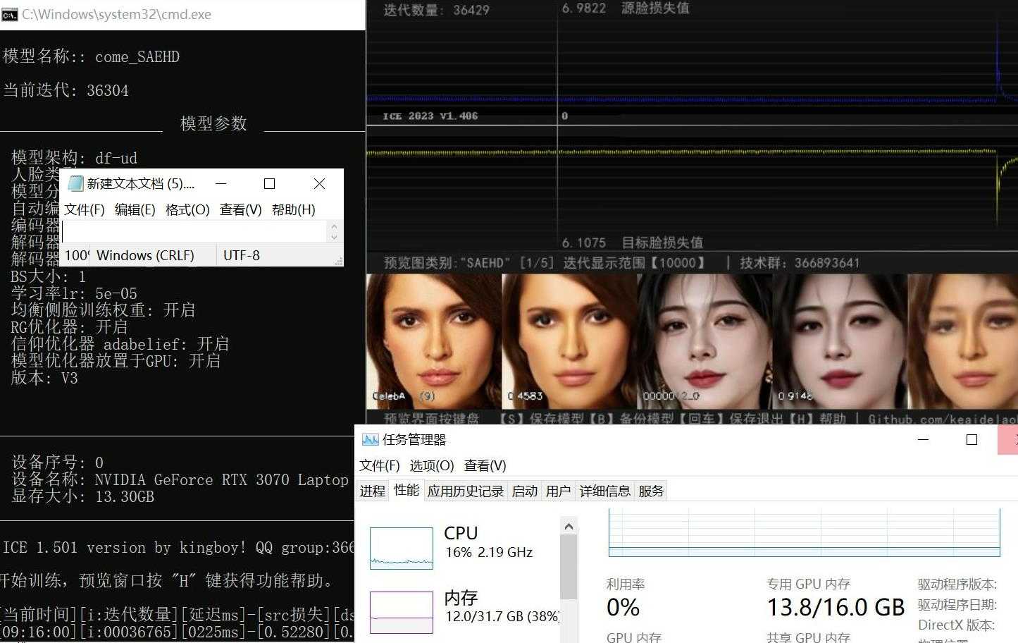The width and height of the screenshot is (1018, 643).
Task: Open File menu in Notepad window
Action: tap(85, 209)
